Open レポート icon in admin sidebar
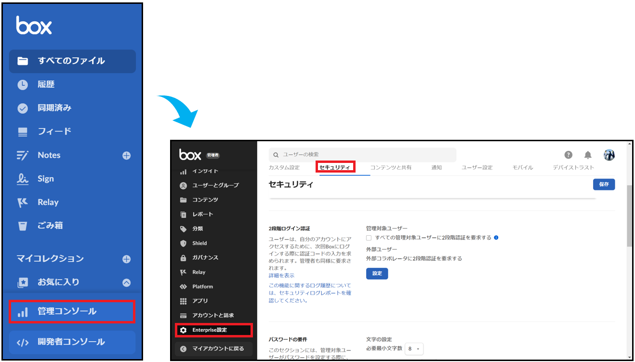This screenshot has width=635, height=362. click(x=183, y=215)
